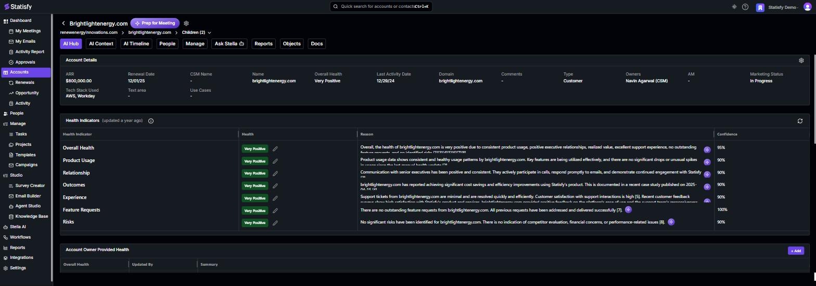Open settings gear next to Prep for Meeting

[x=186, y=23]
